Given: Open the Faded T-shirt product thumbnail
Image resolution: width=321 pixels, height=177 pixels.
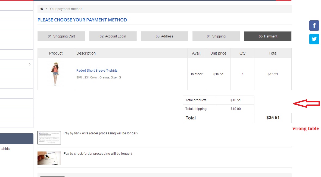Looking at the screenshot, I should tap(56, 74).
